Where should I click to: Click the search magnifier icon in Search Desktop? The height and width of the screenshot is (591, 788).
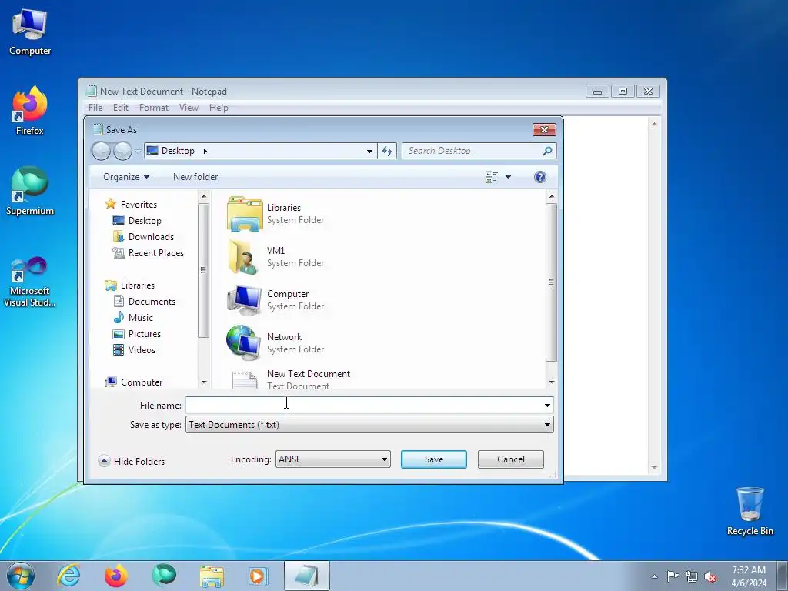[547, 151]
